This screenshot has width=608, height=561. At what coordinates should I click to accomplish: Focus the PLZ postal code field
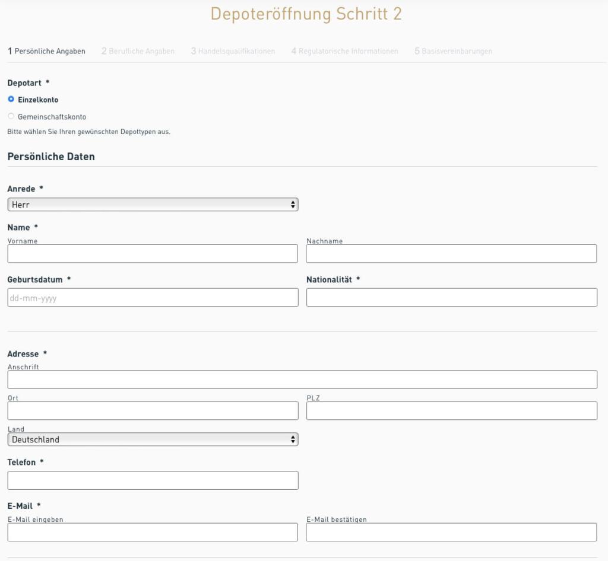tap(451, 410)
